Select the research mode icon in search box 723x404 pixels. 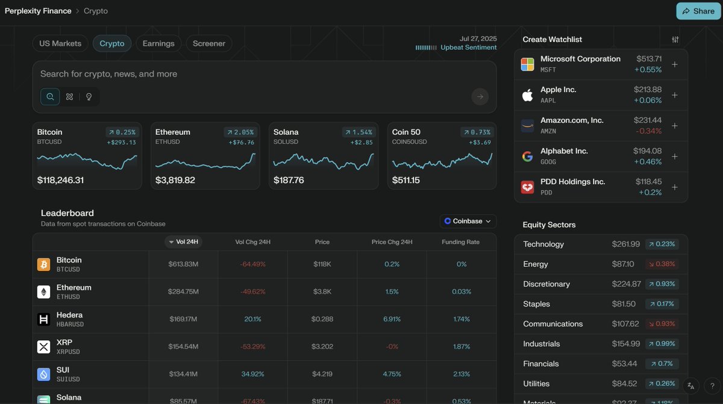click(69, 96)
